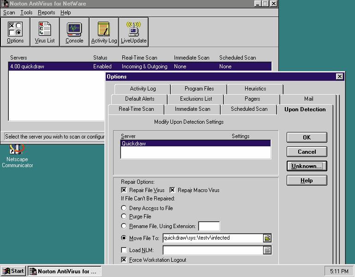Switch to the Scheduled Scan tab
This screenshot has width=355, height=277.
click(x=249, y=109)
